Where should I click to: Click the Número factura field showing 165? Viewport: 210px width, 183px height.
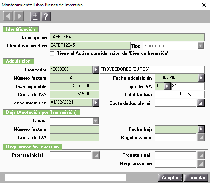75,78
